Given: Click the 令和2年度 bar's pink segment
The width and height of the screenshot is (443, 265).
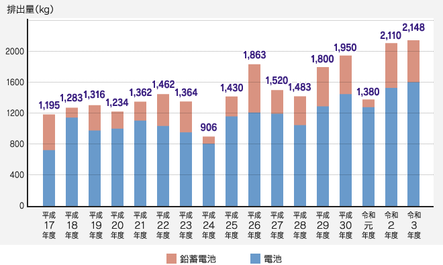Looking at the screenshot, I should click(x=391, y=66).
